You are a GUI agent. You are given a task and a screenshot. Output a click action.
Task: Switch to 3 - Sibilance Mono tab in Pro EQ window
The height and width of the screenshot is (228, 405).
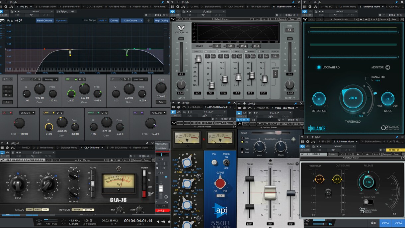[69, 6]
